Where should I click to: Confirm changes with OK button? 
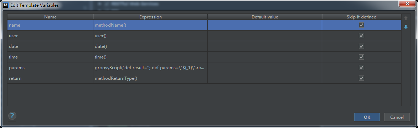[x=367, y=117]
